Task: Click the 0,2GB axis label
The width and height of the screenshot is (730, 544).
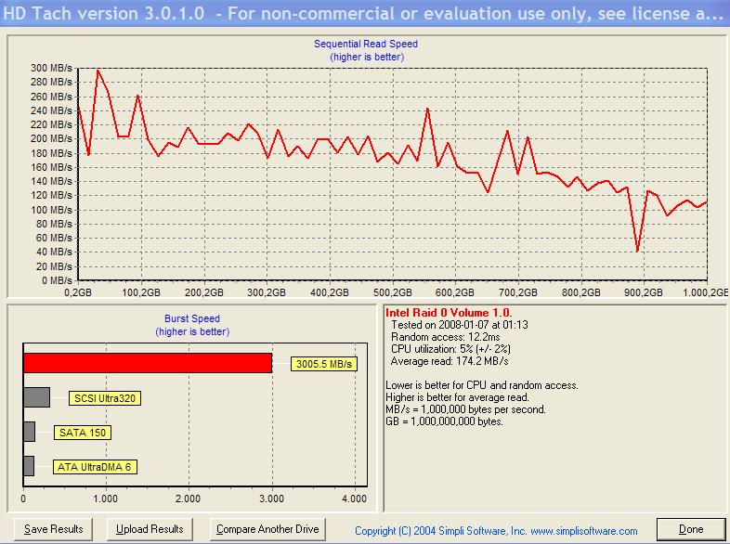Action: tap(78, 292)
